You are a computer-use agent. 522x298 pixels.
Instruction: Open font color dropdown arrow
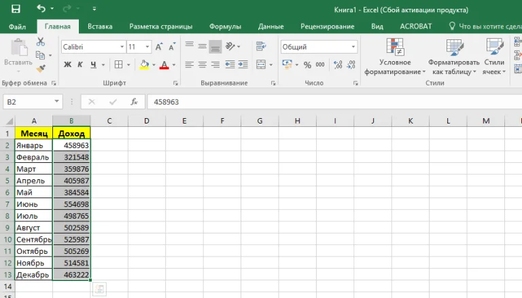174,64
